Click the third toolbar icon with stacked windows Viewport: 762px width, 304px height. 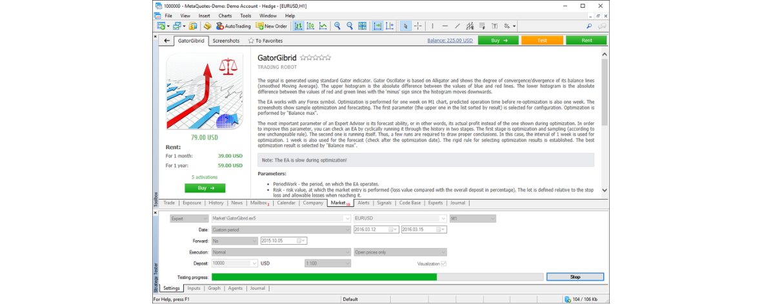pos(193,26)
